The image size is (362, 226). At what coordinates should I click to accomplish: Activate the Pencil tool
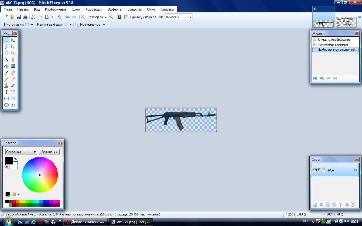(x=6, y=79)
